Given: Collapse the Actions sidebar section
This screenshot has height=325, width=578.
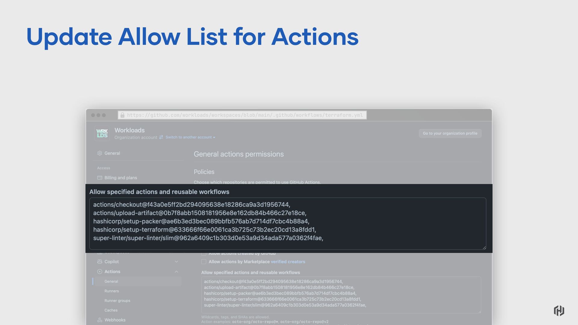Looking at the screenshot, I should tap(176, 272).
